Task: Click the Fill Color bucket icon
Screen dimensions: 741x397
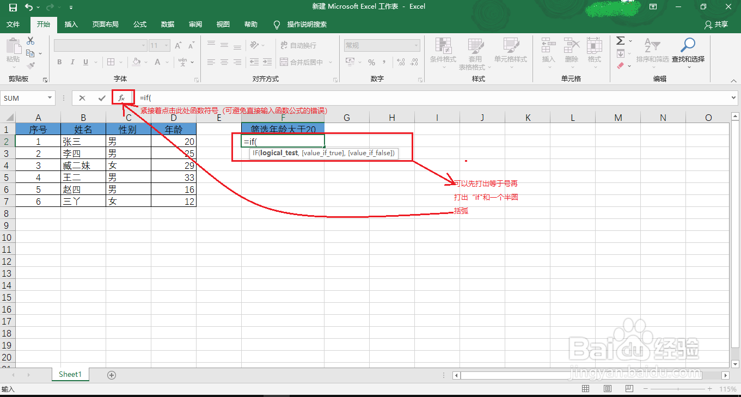Action: 136,62
